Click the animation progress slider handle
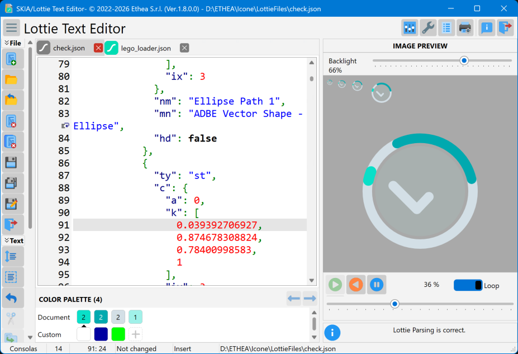The height and width of the screenshot is (354, 518). [395, 304]
